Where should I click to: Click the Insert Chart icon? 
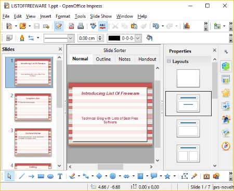pyautogui.click(x=187, y=26)
